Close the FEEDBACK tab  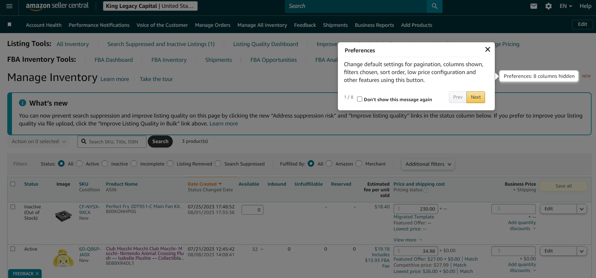coord(37,274)
